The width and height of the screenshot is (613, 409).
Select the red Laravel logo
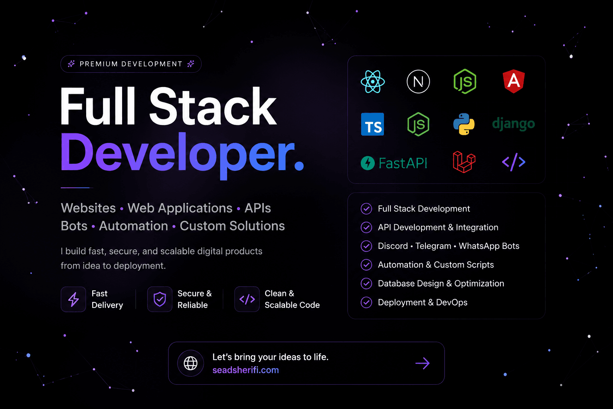[464, 162]
